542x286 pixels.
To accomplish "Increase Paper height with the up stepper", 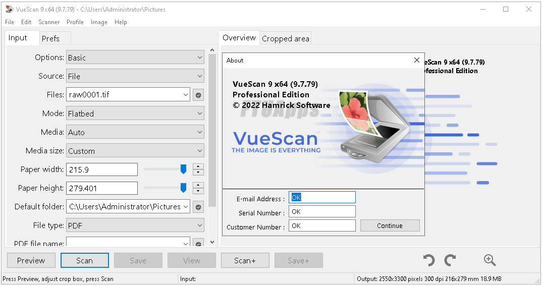I will point(198,185).
